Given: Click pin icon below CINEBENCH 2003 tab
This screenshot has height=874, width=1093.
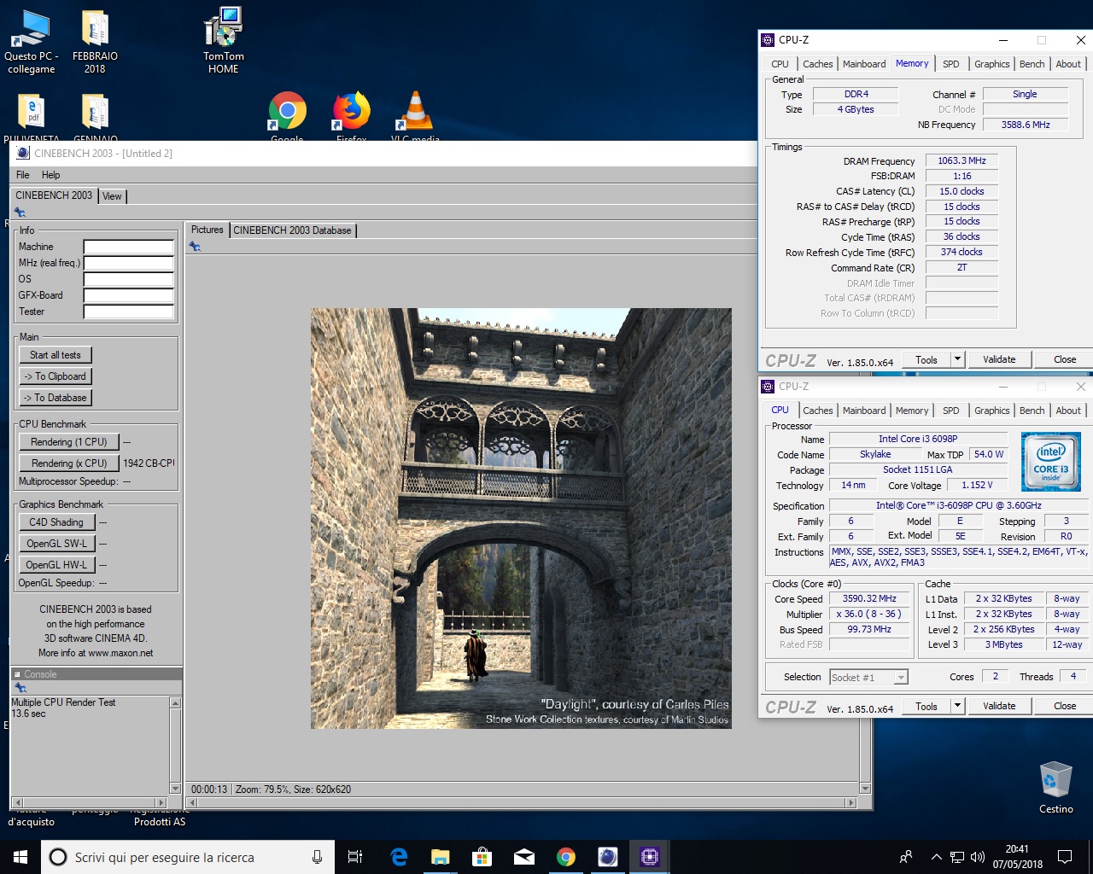Looking at the screenshot, I should pos(20,213).
